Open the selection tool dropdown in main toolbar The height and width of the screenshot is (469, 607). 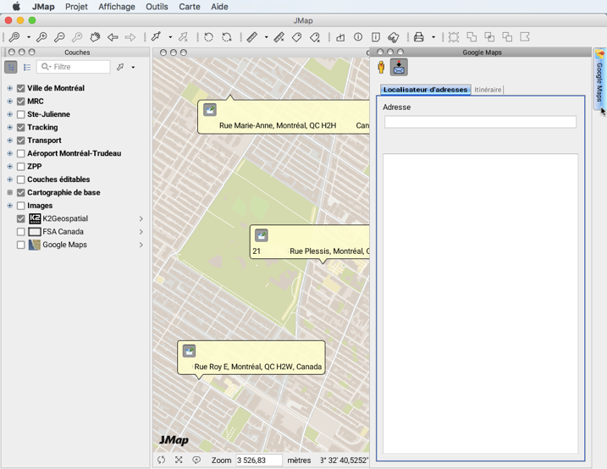pos(170,37)
